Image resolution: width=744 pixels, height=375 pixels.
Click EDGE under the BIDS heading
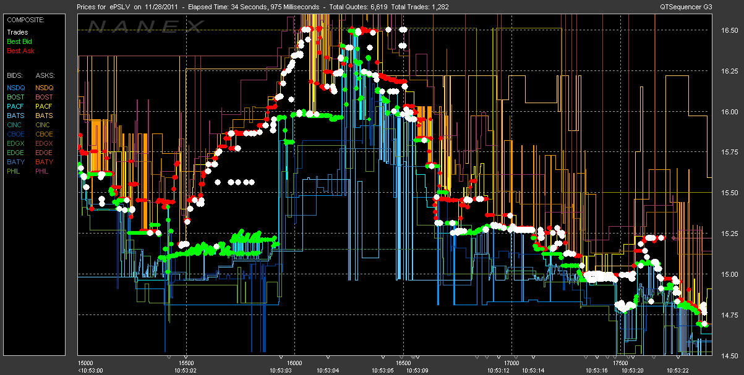click(x=16, y=153)
